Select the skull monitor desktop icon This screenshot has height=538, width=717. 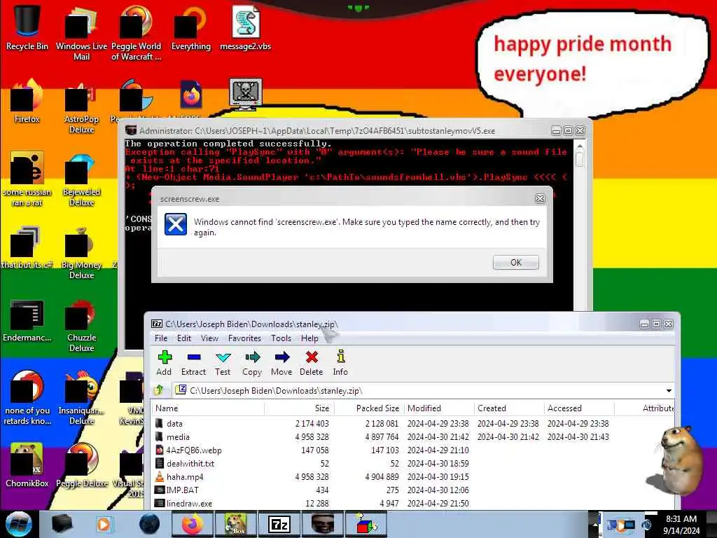tap(246, 94)
